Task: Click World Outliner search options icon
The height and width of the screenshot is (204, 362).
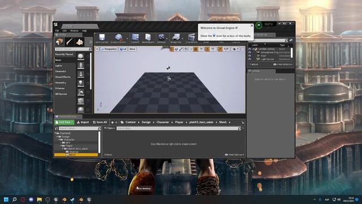Action: pyautogui.click(x=291, y=40)
